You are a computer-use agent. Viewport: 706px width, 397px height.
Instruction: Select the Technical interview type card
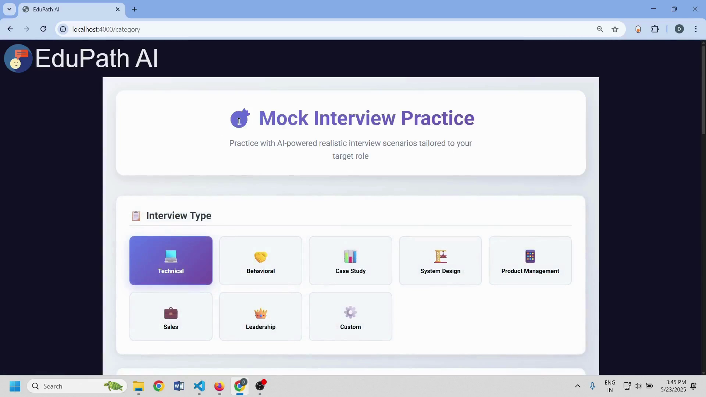tap(171, 261)
